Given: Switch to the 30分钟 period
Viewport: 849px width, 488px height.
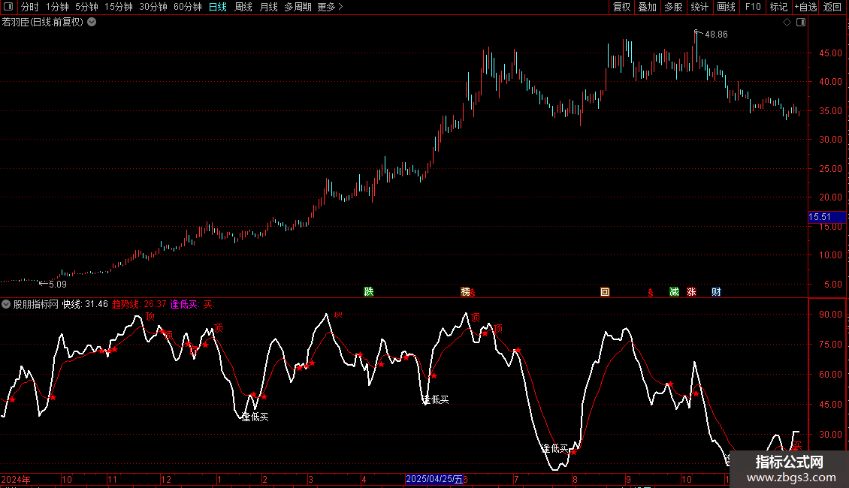Looking at the screenshot, I should [153, 7].
